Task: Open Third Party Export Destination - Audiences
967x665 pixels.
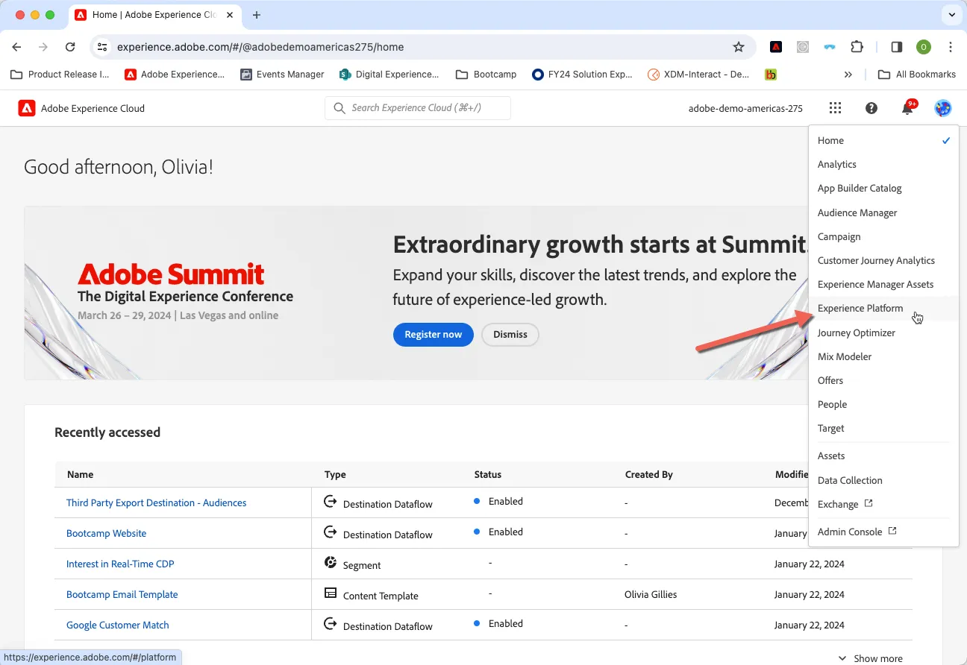Action: 156,503
